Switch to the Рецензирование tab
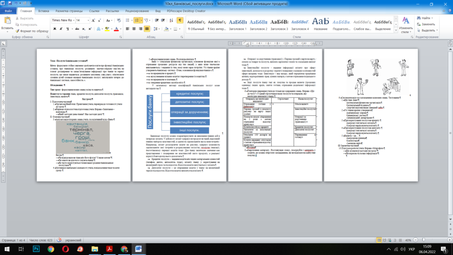 (137, 11)
